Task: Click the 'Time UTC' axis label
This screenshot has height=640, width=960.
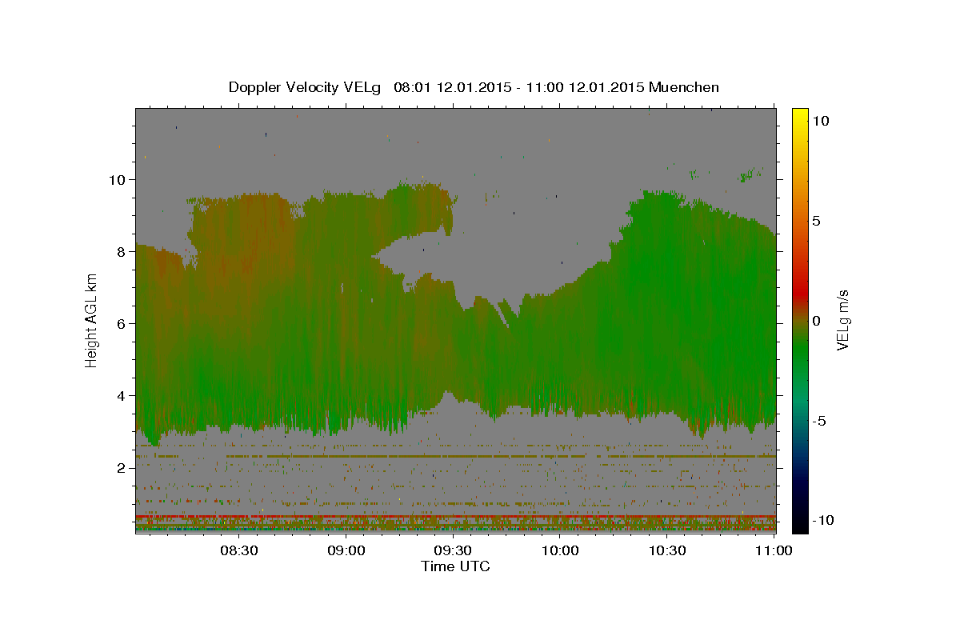Action: (x=455, y=566)
